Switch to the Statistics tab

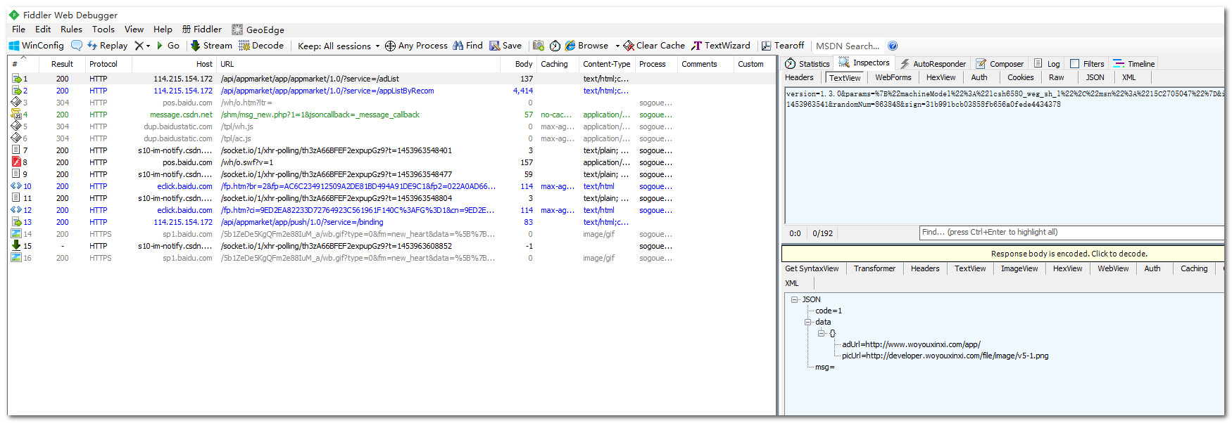(x=807, y=64)
